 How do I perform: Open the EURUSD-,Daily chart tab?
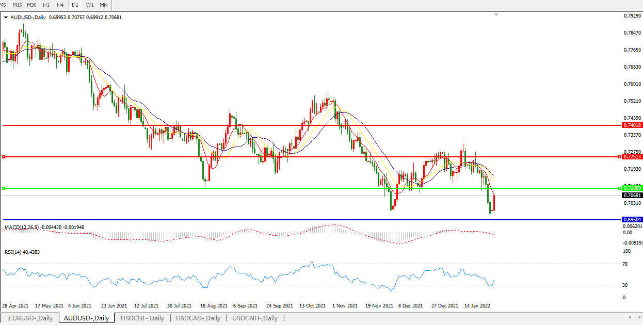click(x=30, y=318)
